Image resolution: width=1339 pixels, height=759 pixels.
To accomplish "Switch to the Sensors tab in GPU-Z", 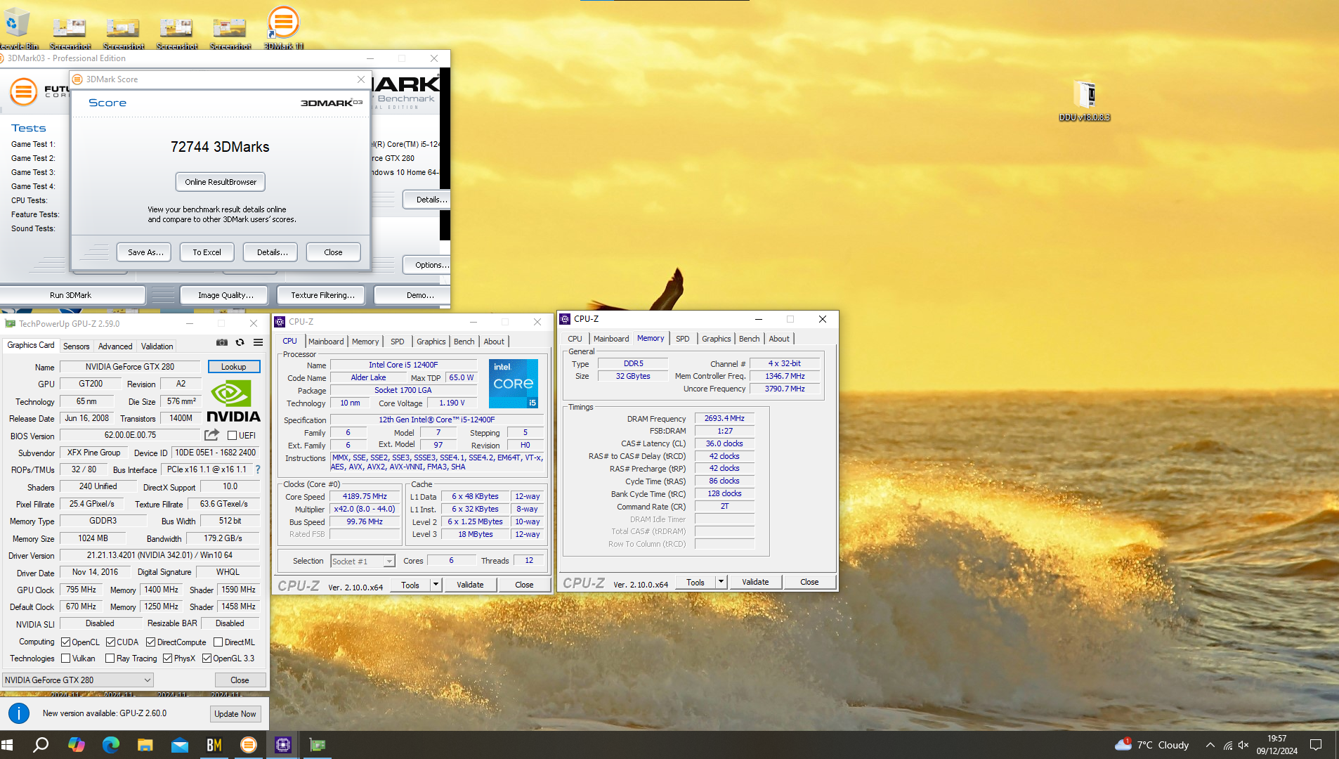I will tap(77, 346).
